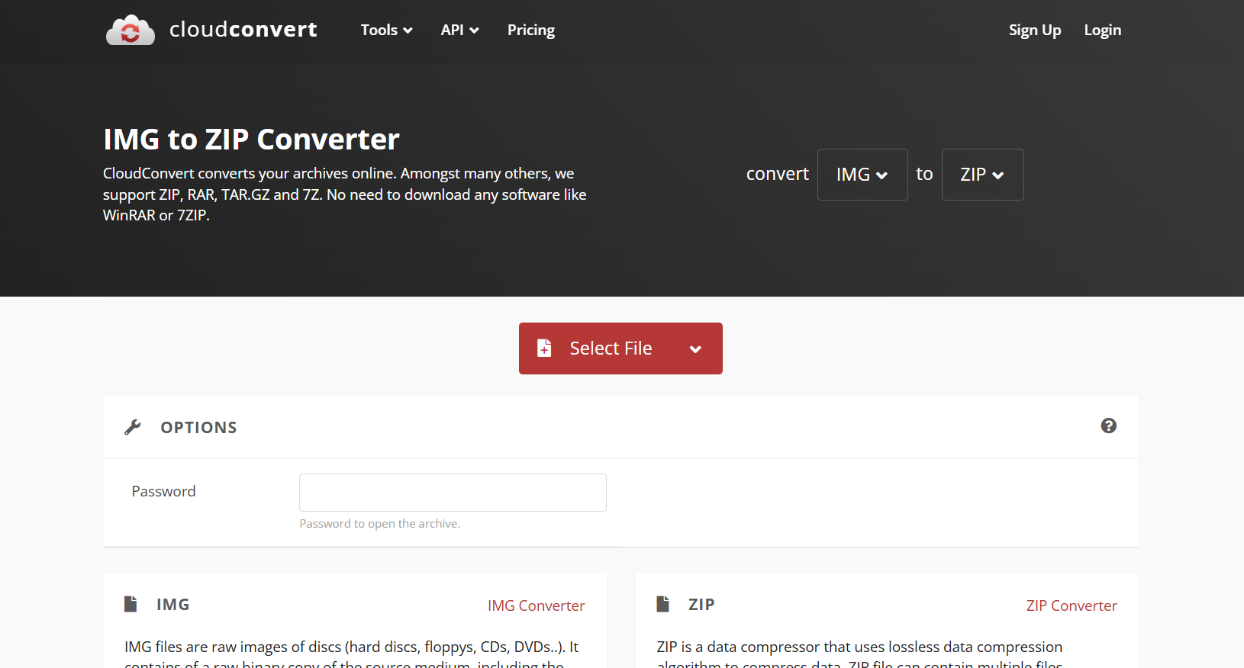
Task: Click the IMG file document icon
Action: pos(131,604)
